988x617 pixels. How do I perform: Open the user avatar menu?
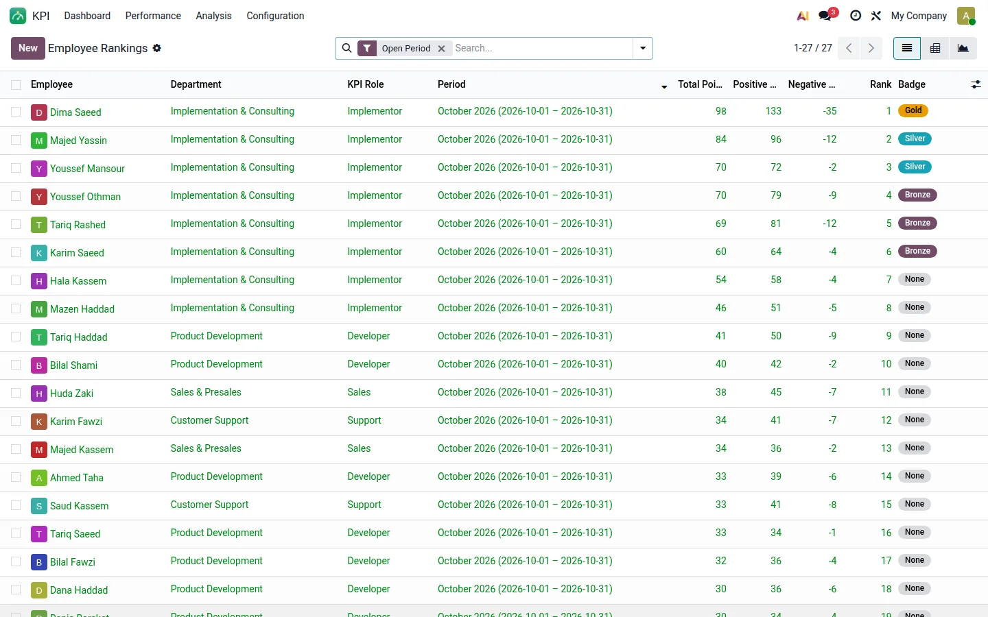(966, 16)
